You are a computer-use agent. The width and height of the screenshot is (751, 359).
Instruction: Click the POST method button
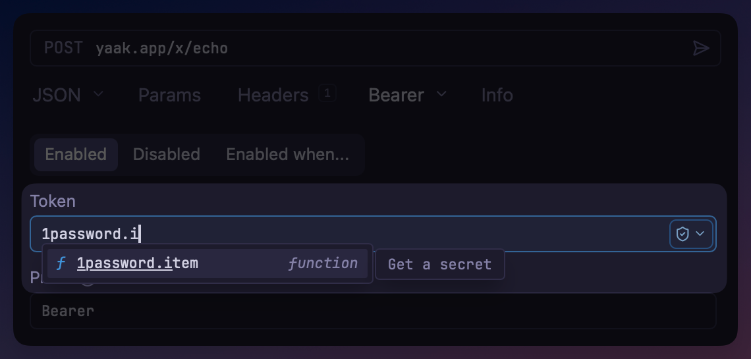[63, 48]
